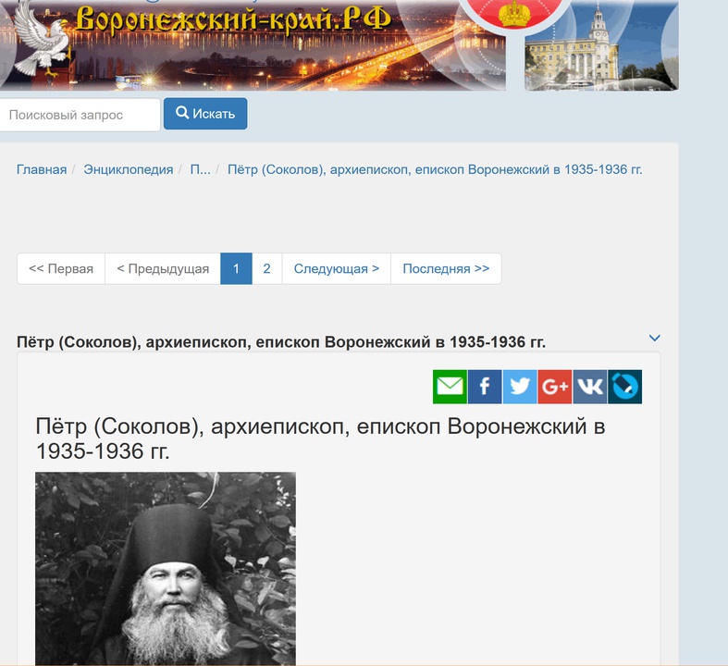The width and height of the screenshot is (728, 666).
Task: Share the article on Facebook
Action: click(485, 387)
